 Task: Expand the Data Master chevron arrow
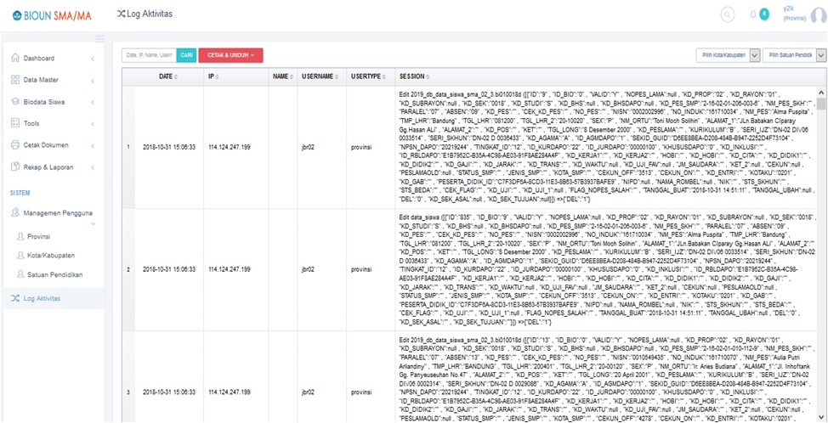point(93,81)
